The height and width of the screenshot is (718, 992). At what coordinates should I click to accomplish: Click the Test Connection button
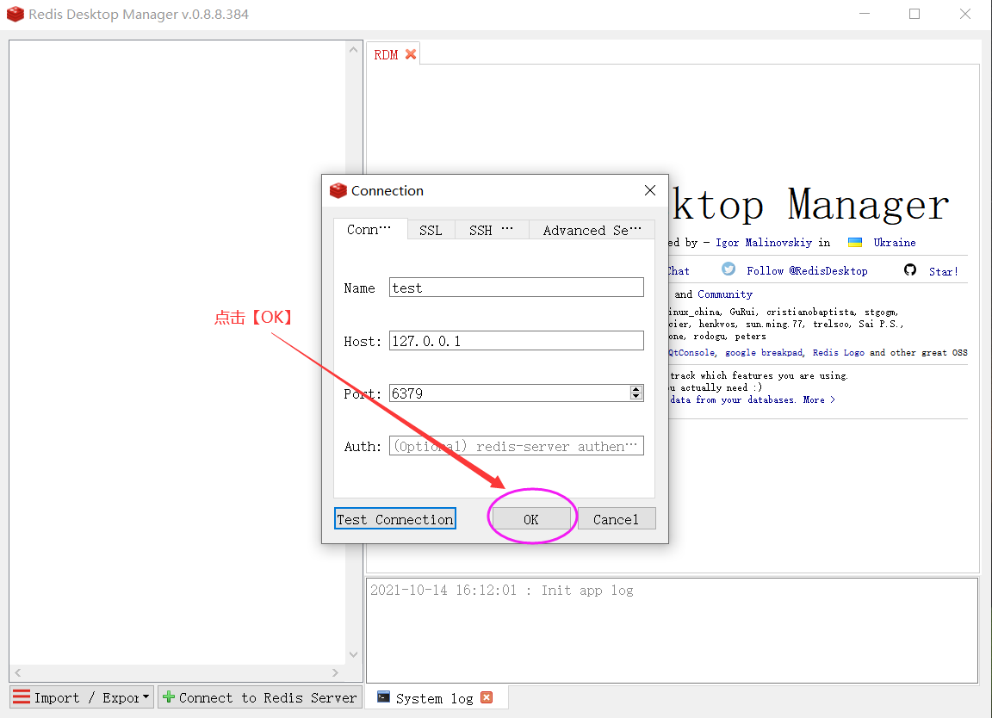coord(394,519)
